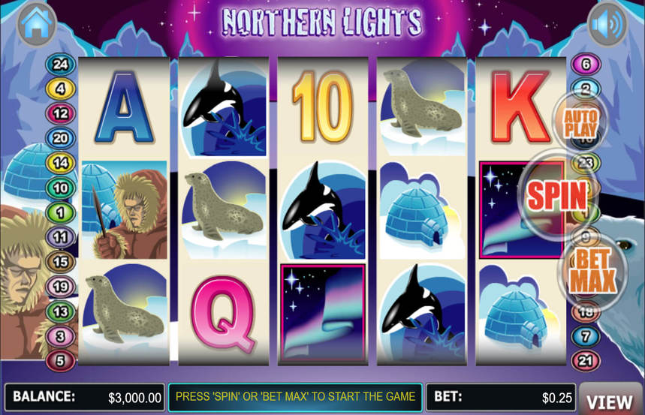
Task: Place the maximum bet with BET MAX
Action: (x=592, y=270)
